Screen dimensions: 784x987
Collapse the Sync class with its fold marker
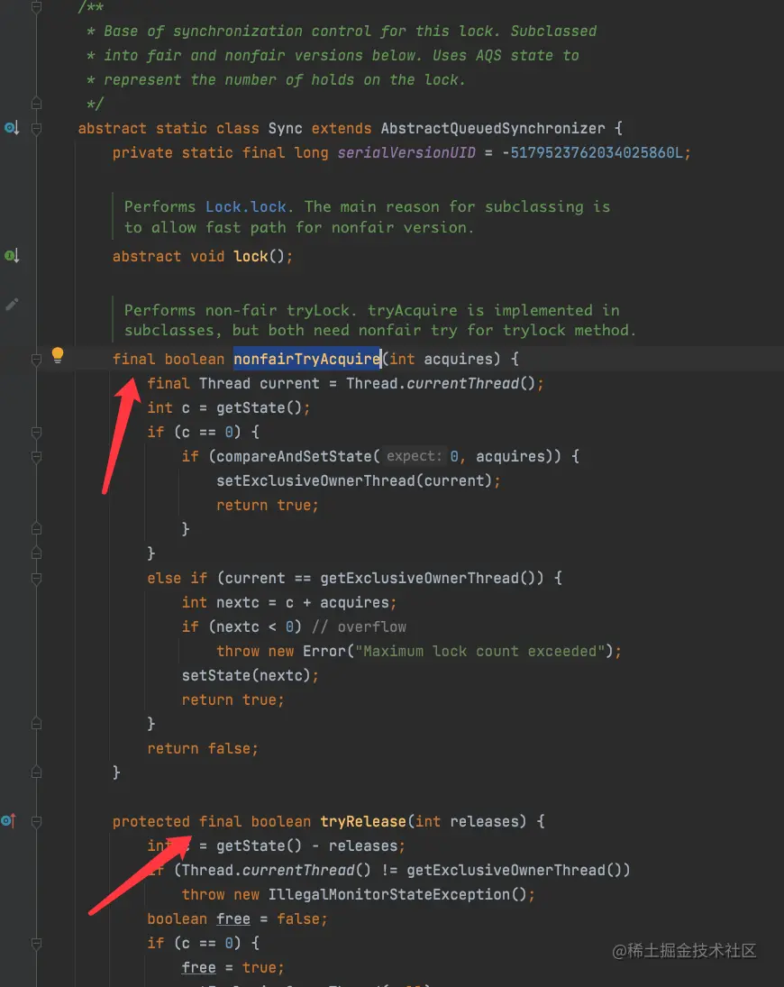pos(36,128)
